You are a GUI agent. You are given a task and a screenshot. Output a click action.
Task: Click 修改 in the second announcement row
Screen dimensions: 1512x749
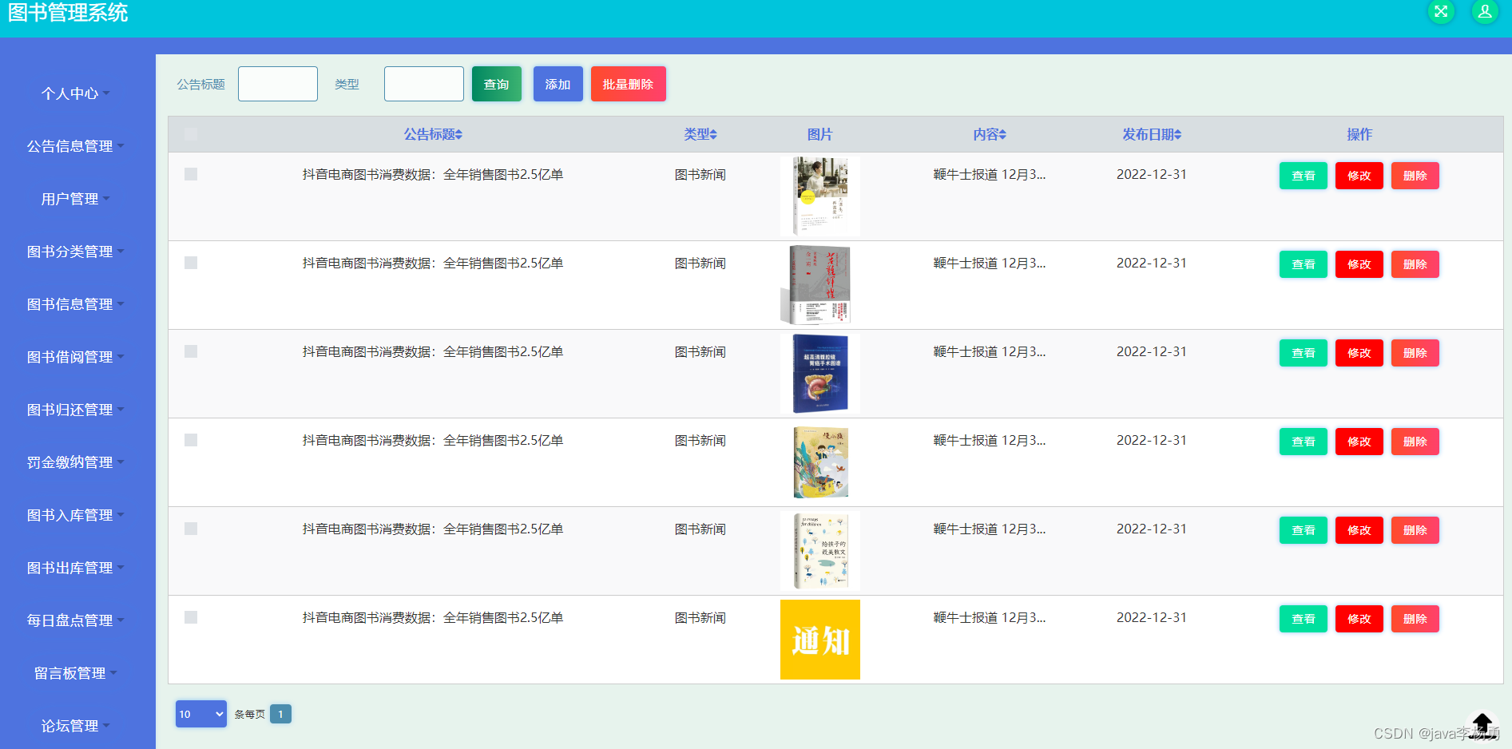tap(1359, 264)
